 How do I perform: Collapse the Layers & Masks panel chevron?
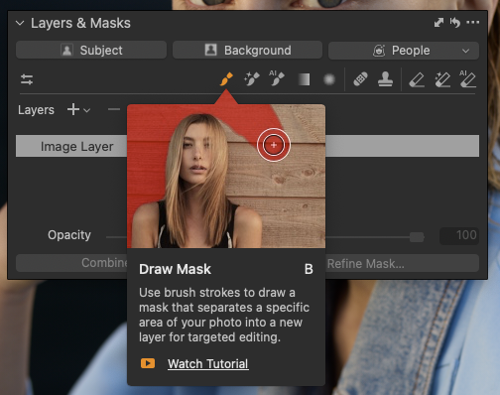[20, 23]
